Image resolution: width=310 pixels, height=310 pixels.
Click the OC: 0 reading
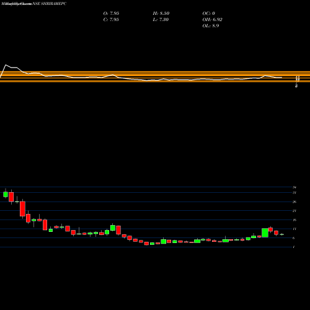pos(209,14)
